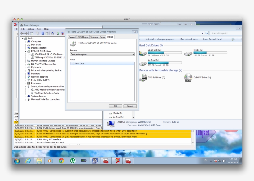This screenshot has width=254, height=181.
Task: Click the Forward arrow in Device Manager toolbar
Action: (26, 33)
